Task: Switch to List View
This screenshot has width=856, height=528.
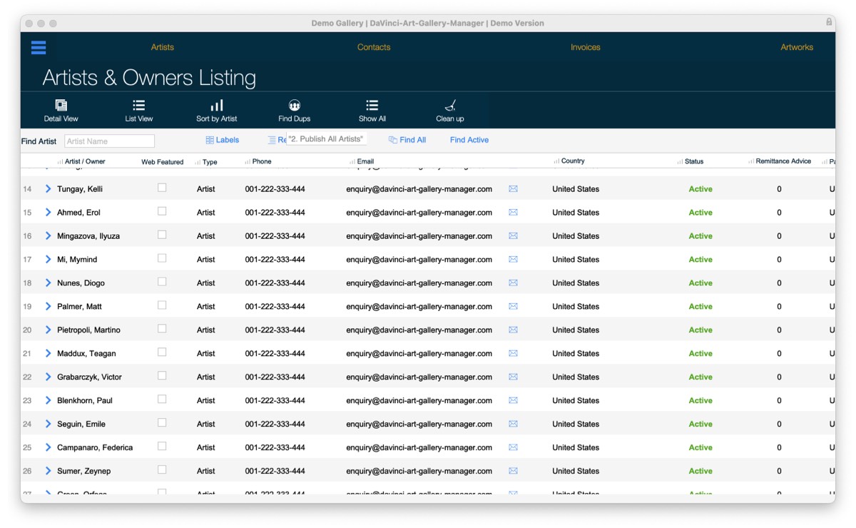Action: (x=139, y=110)
